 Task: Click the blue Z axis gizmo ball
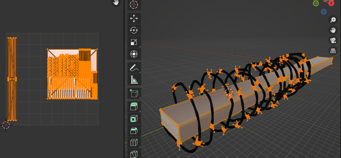pyautogui.click(x=324, y=12)
